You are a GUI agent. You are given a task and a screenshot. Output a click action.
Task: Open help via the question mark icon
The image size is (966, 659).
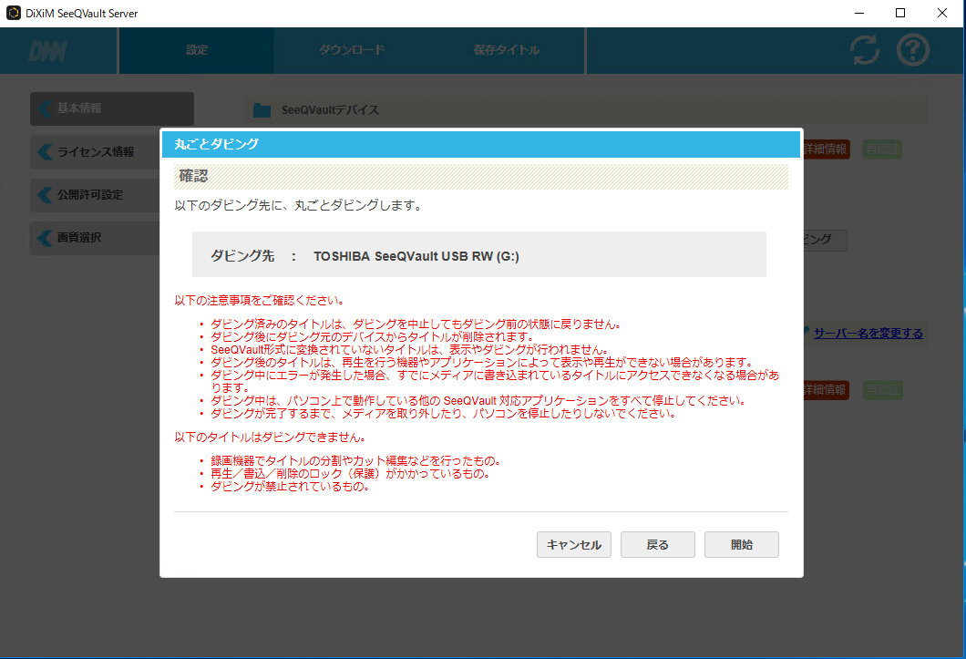(x=912, y=50)
